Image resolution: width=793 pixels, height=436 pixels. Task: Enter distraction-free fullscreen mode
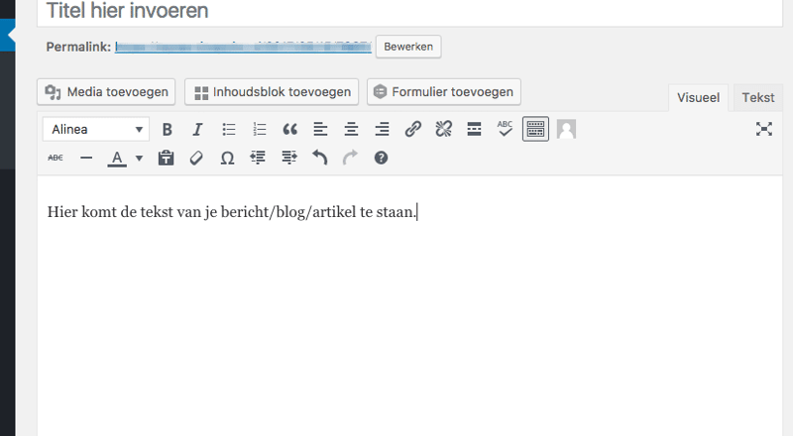764,129
